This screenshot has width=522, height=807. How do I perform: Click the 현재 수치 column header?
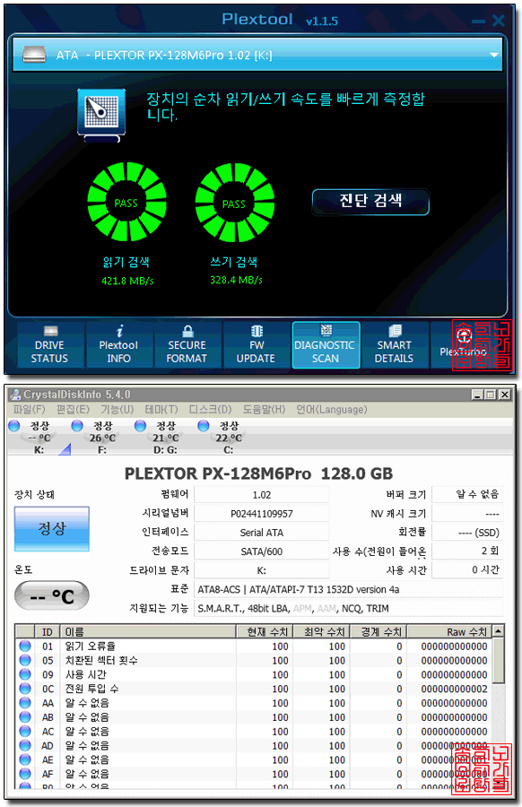pos(265,631)
